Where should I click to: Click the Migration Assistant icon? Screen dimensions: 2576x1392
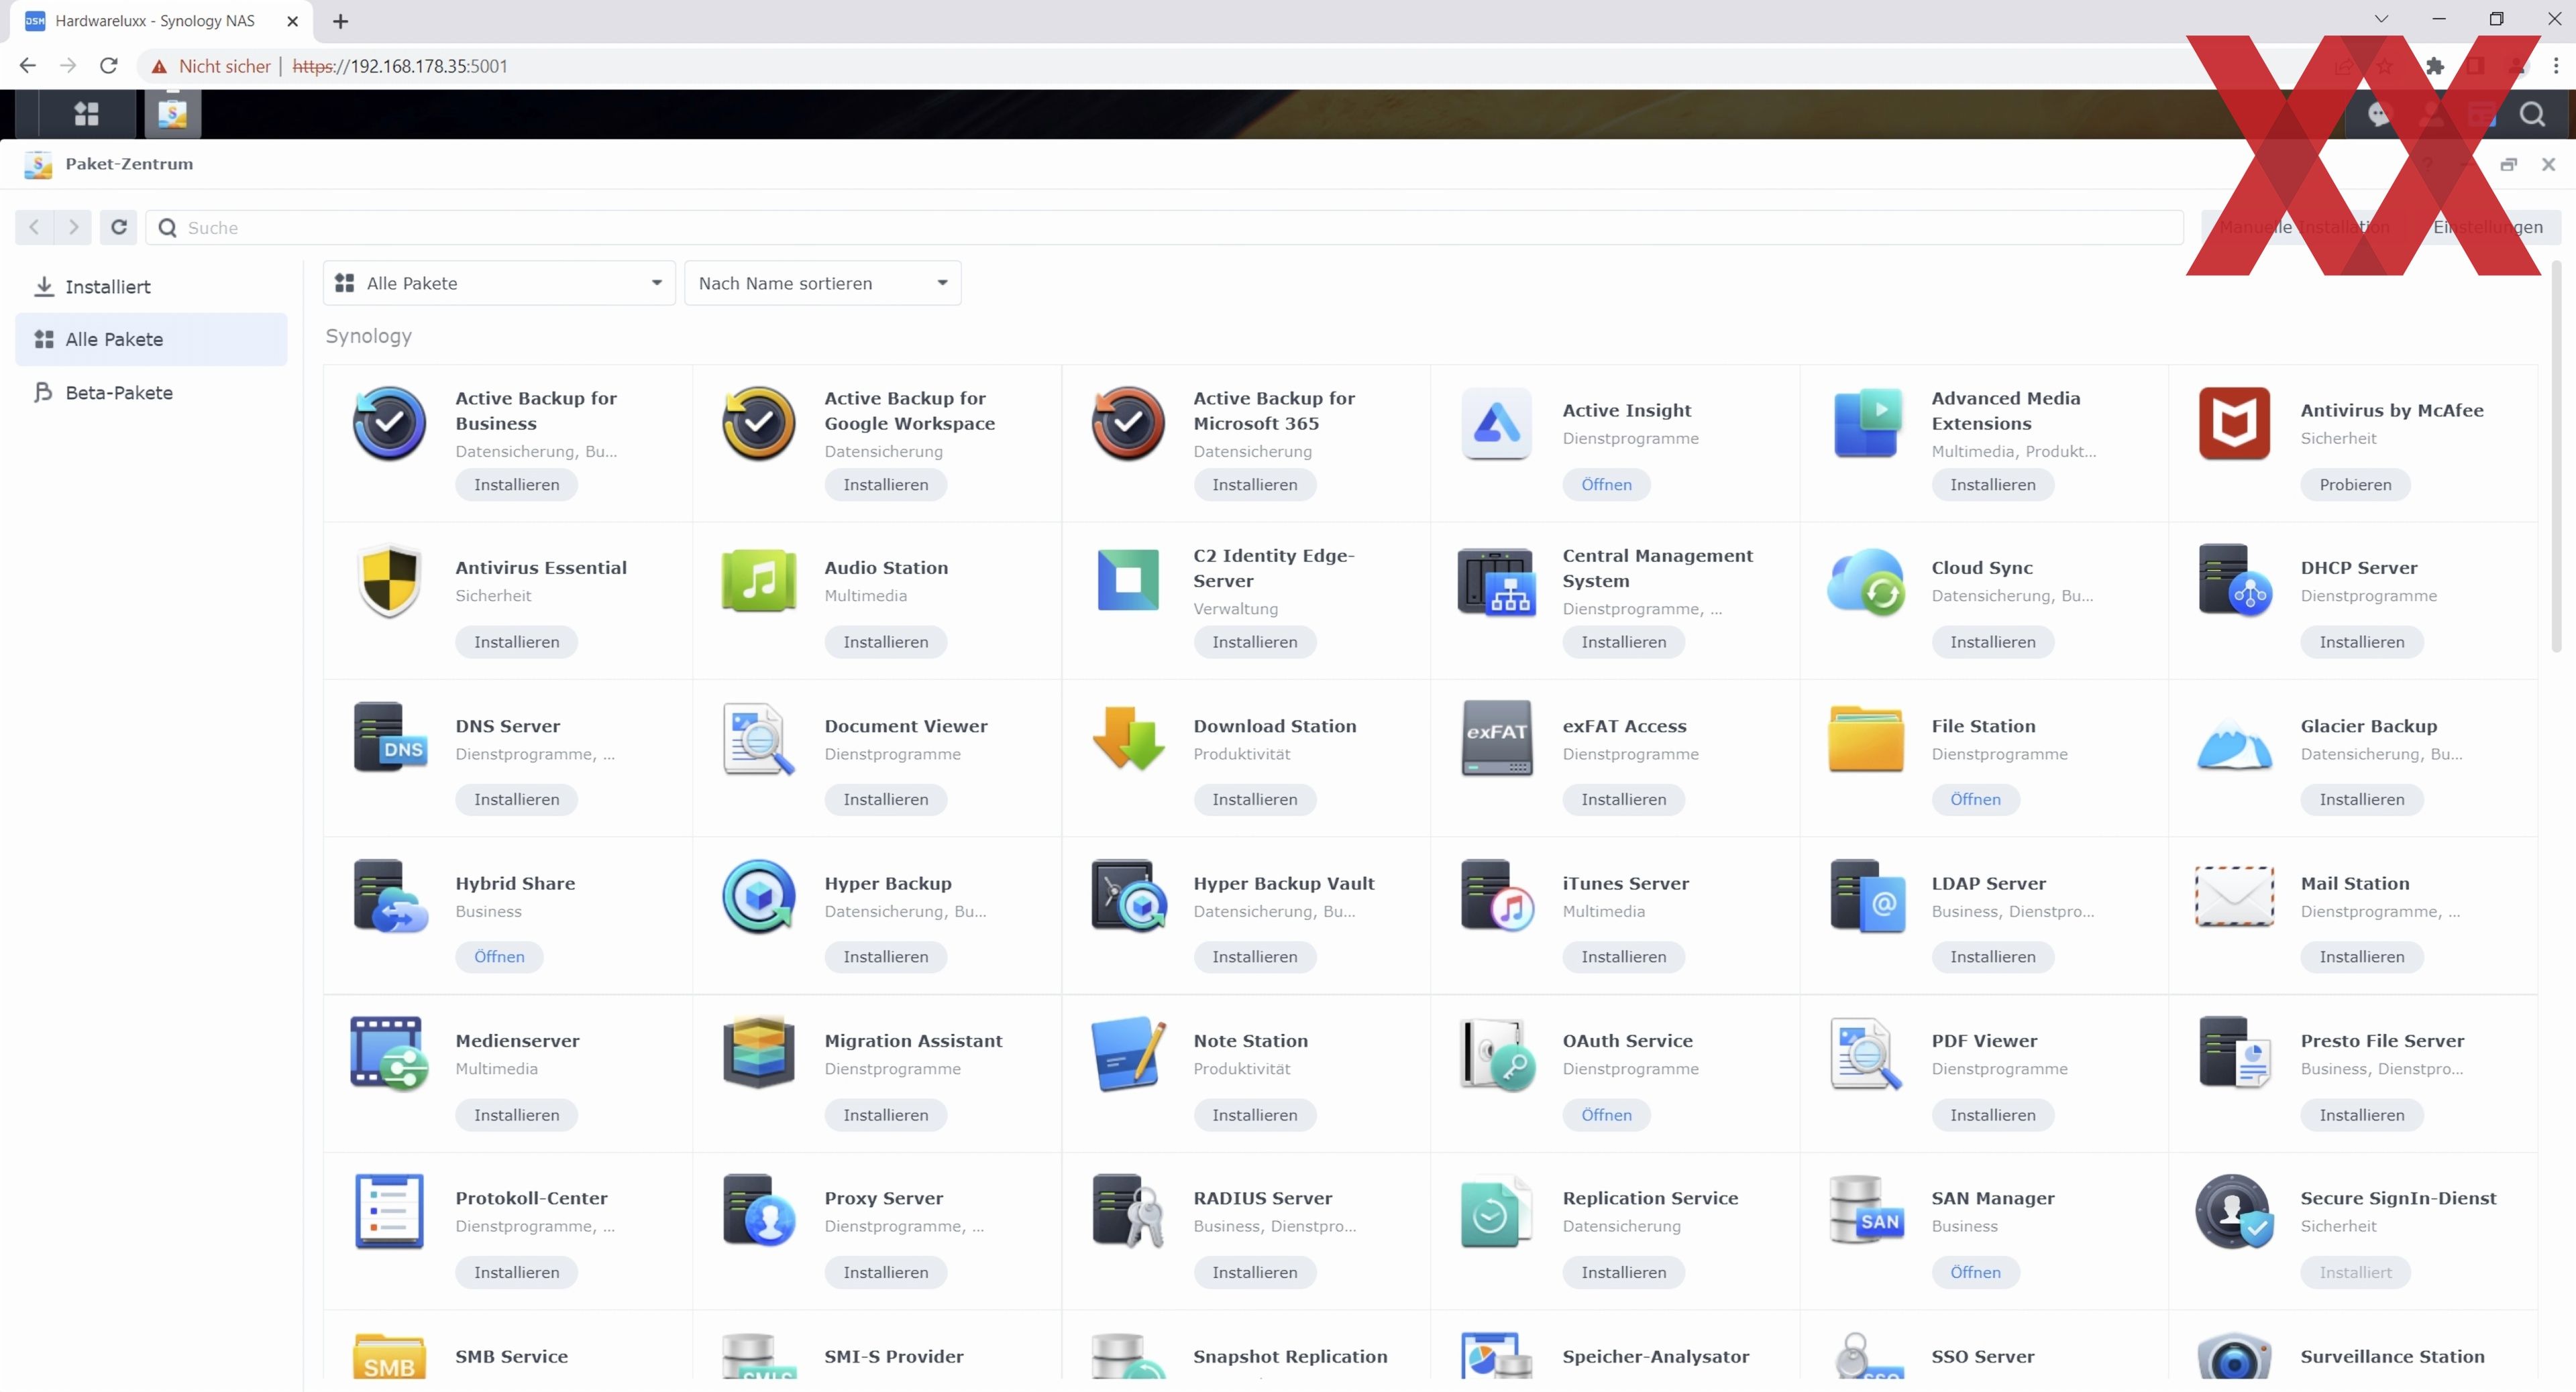(x=758, y=1053)
